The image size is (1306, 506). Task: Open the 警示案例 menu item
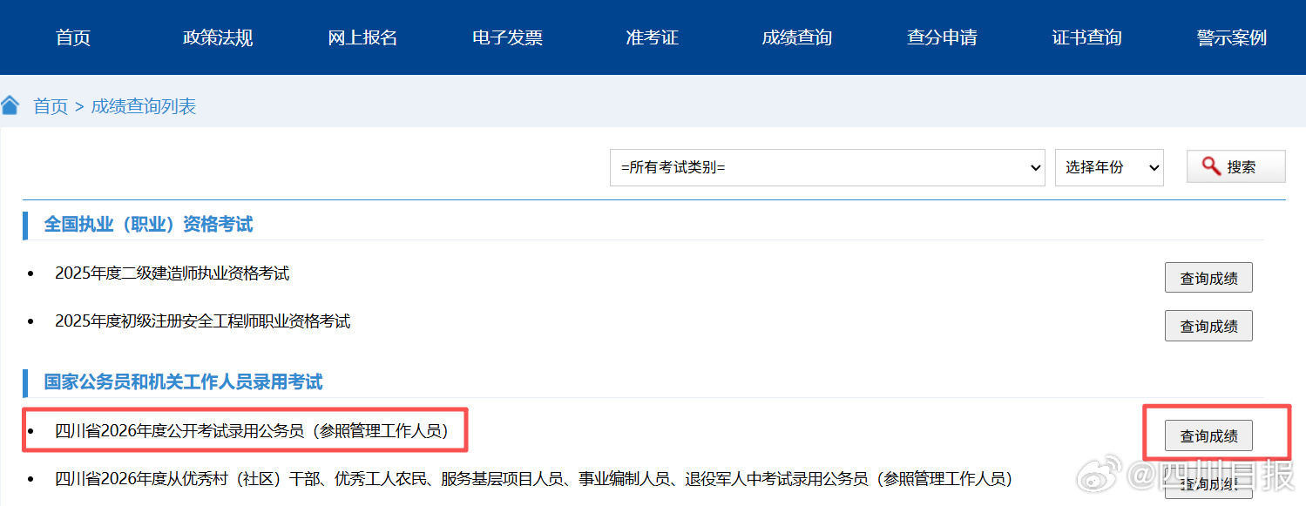tap(1231, 37)
